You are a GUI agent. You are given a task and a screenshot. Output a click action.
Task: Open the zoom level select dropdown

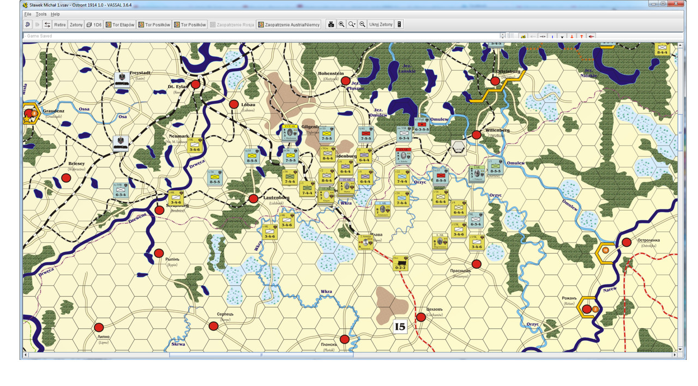pos(352,25)
